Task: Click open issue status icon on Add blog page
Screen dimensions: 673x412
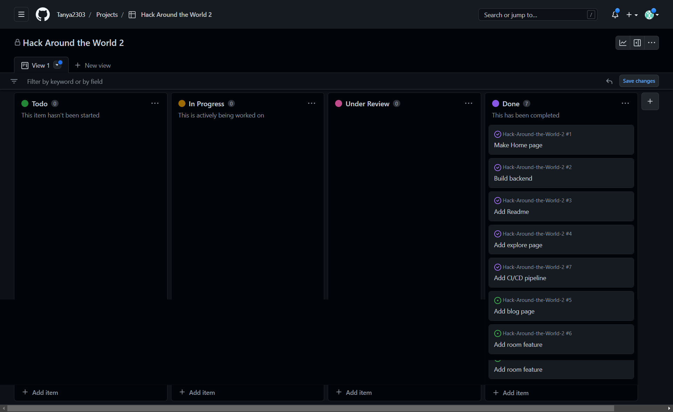Action: tap(497, 300)
